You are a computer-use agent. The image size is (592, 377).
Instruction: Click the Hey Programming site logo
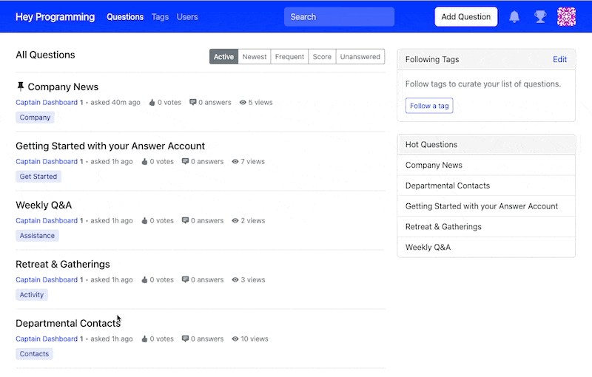55,17
